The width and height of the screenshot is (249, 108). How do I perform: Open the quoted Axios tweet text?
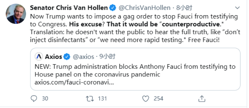click(x=135, y=70)
